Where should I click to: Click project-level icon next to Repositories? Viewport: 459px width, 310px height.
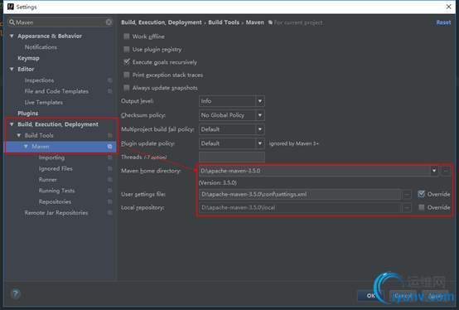(109, 201)
